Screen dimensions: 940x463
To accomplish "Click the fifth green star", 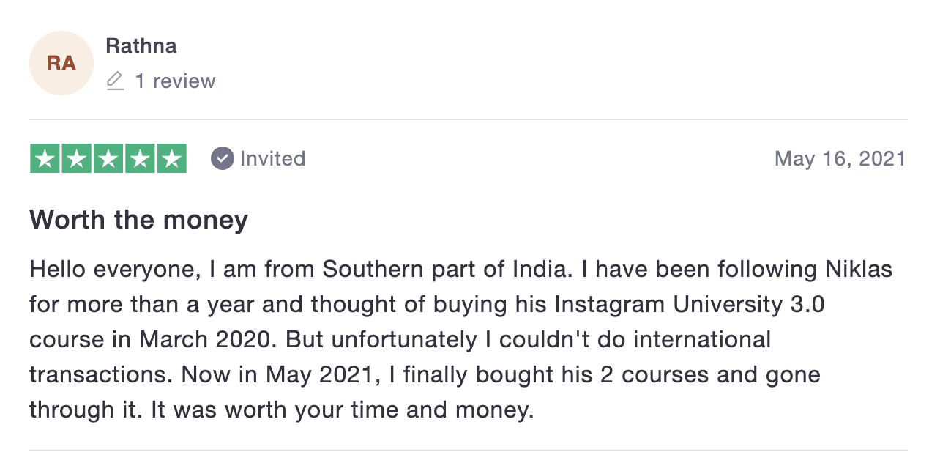I will (171, 159).
